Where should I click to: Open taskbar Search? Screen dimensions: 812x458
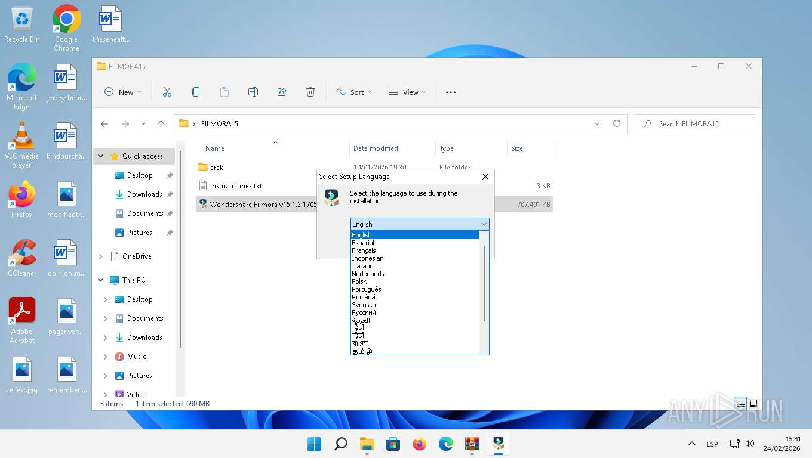pos(341,444)
